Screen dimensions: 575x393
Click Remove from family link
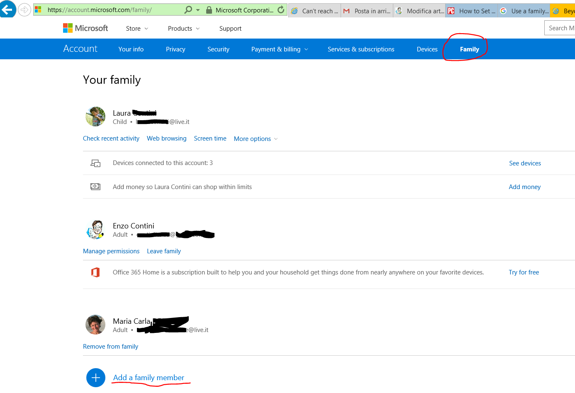[x=110, y=347]
